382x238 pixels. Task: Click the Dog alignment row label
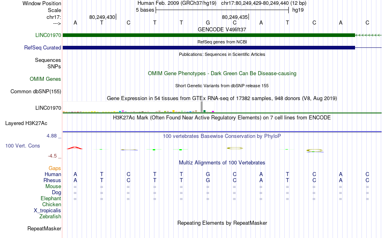[57, 193]
